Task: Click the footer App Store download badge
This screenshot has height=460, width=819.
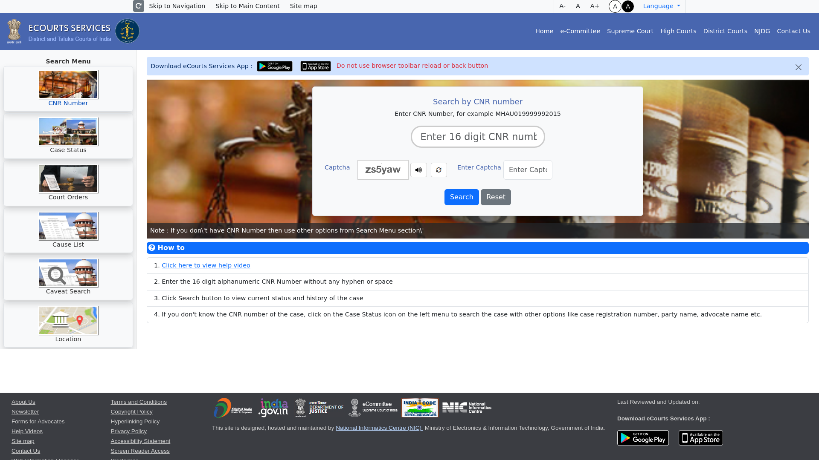Action: [701, 438]
